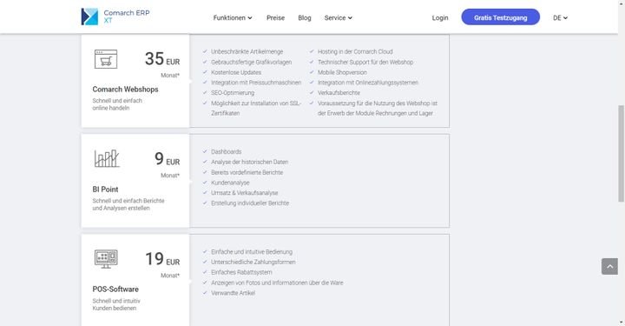Click the Comarch Webshops cart icon
The width and height of the screenshot is (625, 326).
pyautogui.click(x=106, y=59)
